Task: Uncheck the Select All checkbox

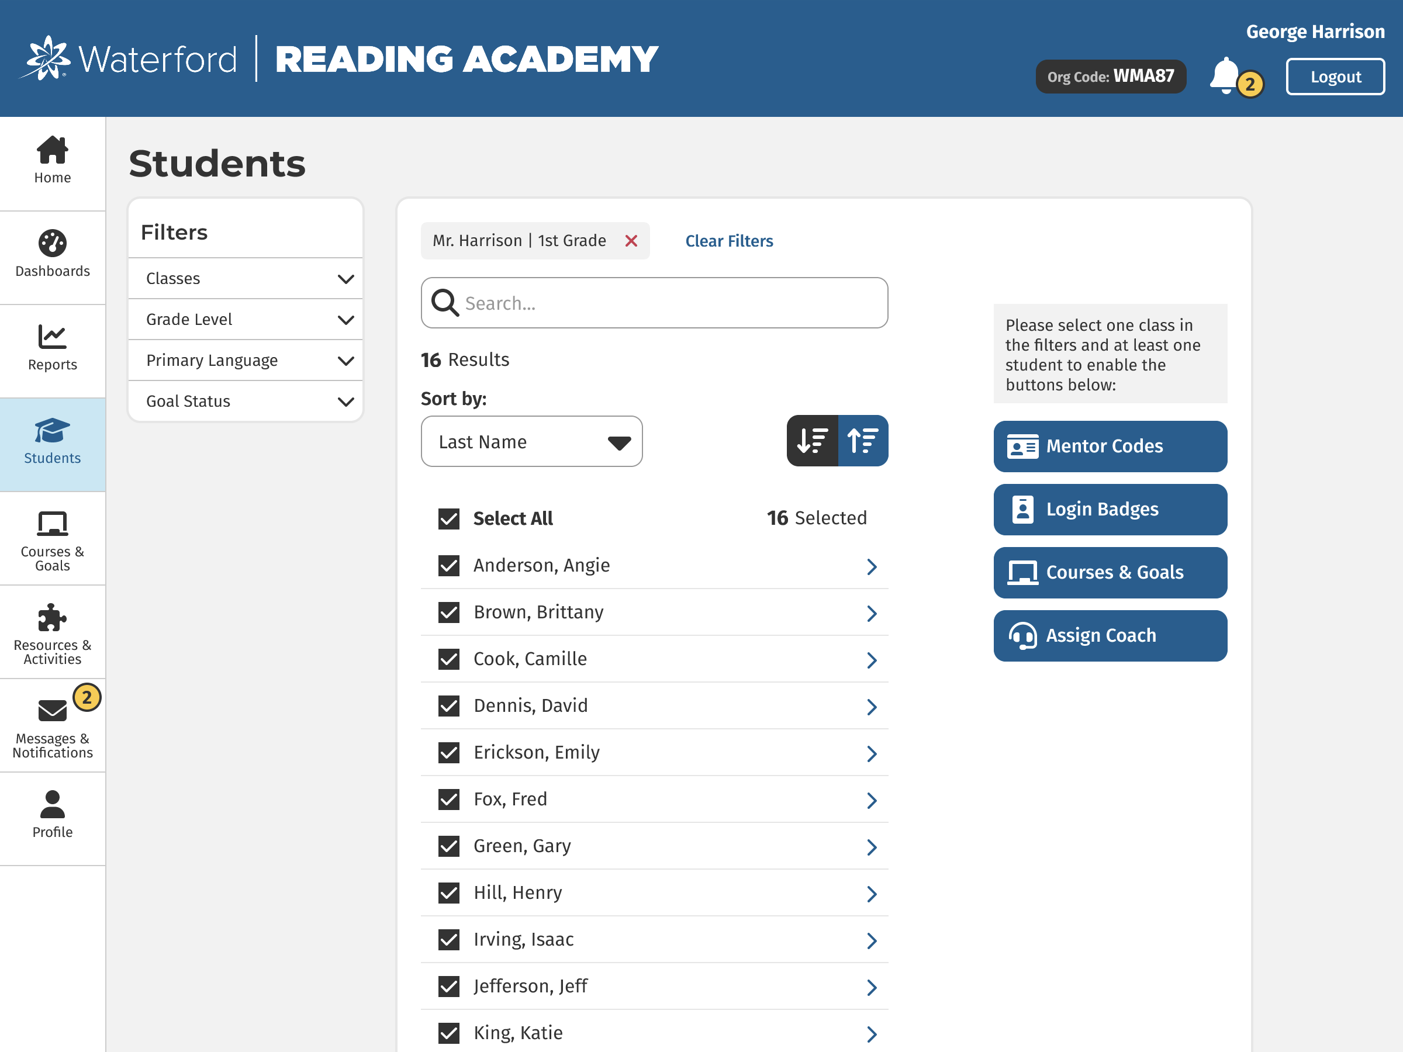Action: pyautogui.click(x=449, y=519)
